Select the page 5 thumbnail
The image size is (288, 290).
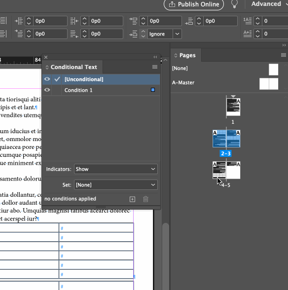233,170
